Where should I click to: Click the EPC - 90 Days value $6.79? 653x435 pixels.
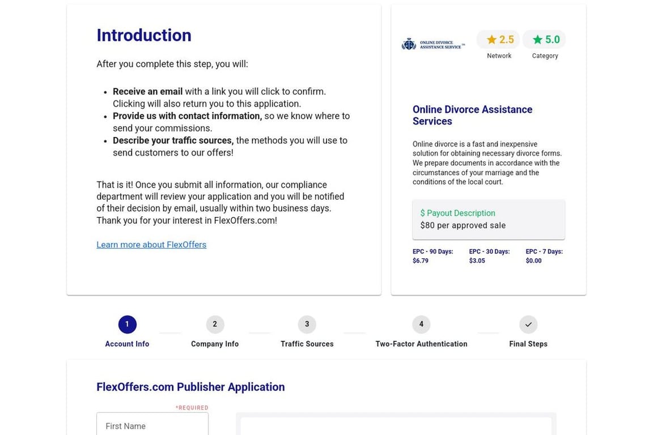[420, 261]
